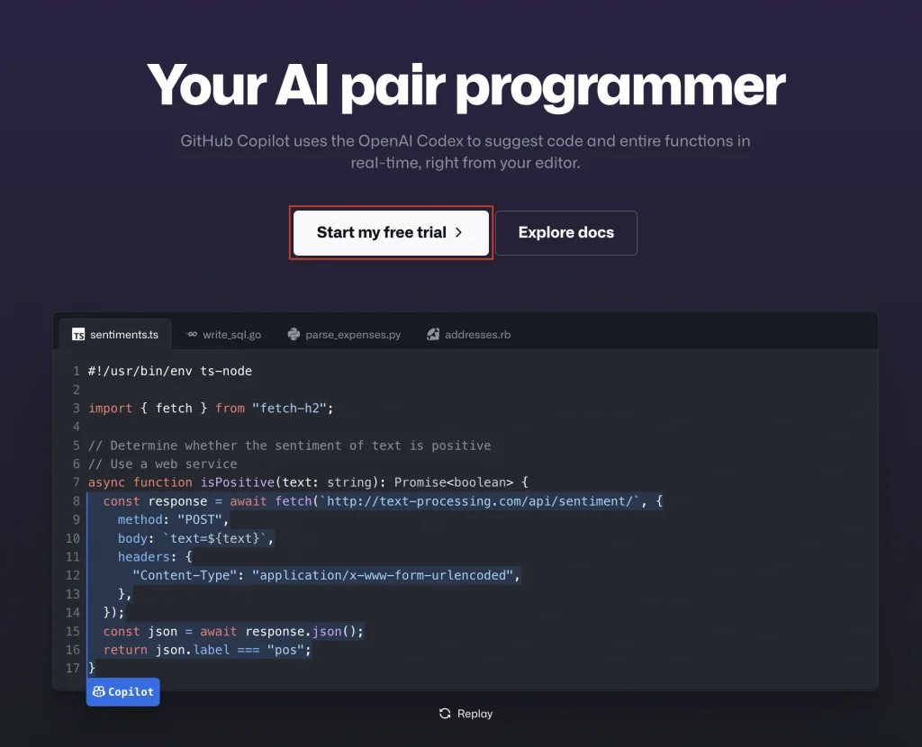Open the Explore docs button
The width and height of the screenshot is (922, 747).
click(x=565, y=233)
